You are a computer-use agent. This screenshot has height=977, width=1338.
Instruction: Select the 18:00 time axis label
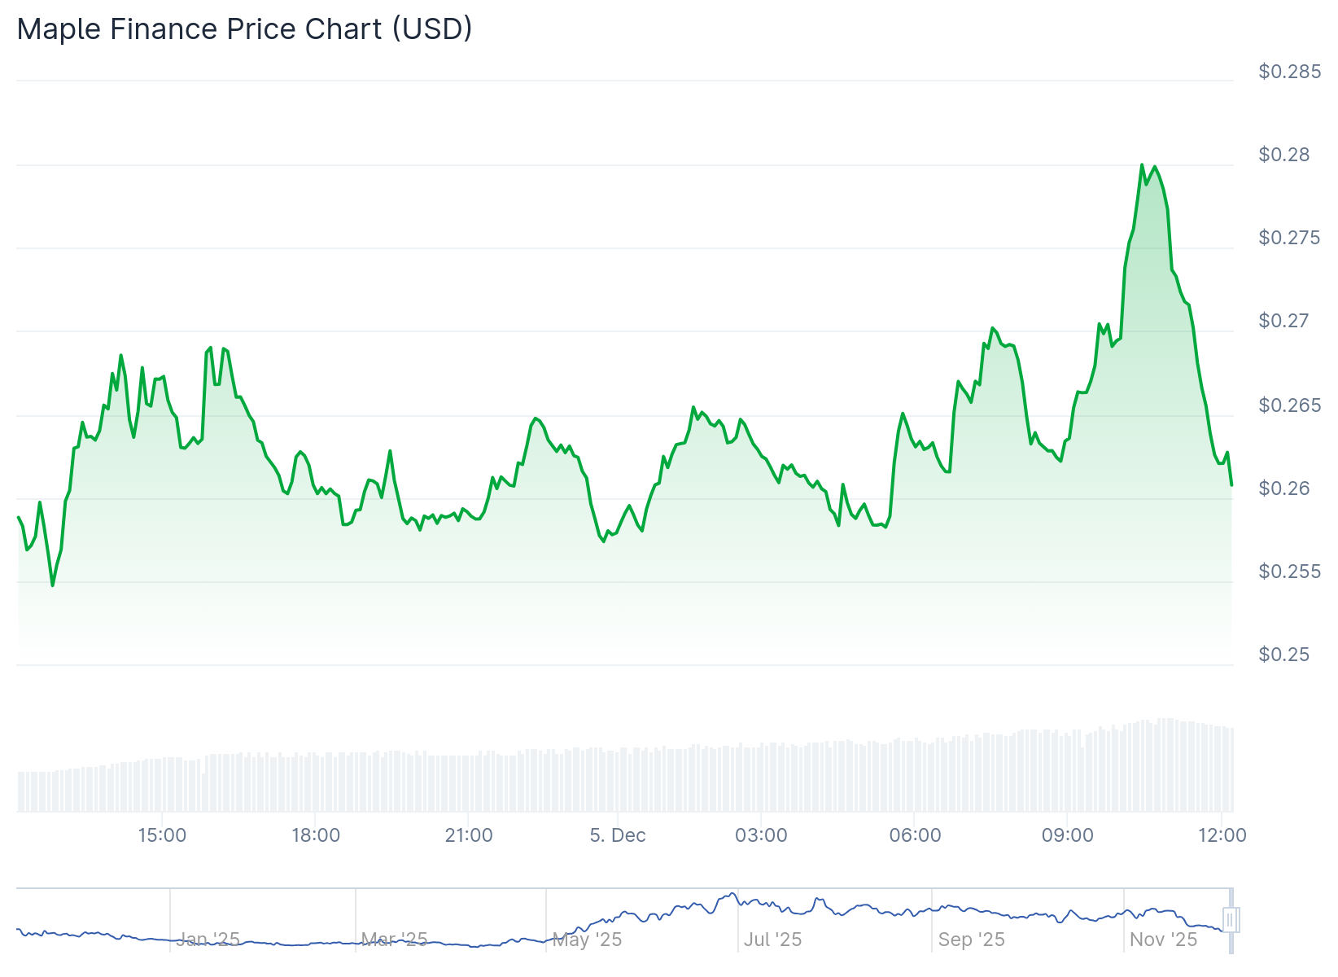(316, 835)
